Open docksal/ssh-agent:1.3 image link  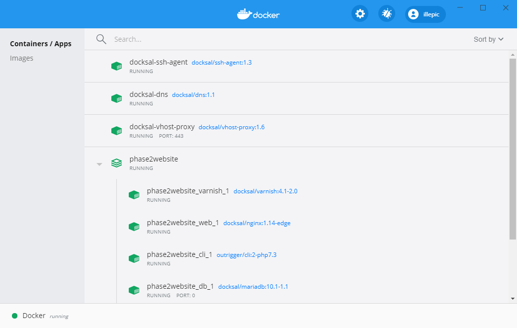point(222,62)
